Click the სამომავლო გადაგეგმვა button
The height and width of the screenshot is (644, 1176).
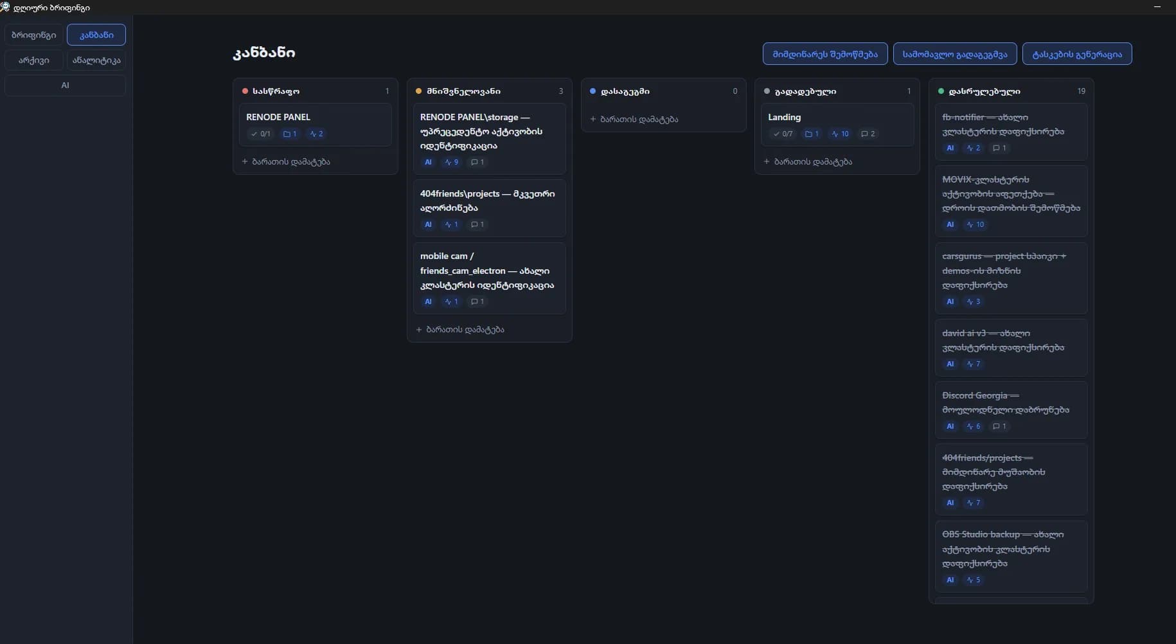click(955, 54)
